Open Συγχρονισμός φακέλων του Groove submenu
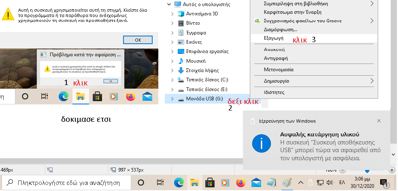The height and width of the screenshot is (191, 398). click(314, 21)
